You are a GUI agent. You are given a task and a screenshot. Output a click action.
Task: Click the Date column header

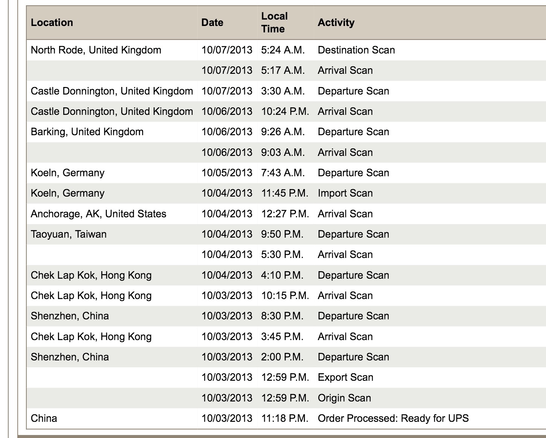[212, 23]
